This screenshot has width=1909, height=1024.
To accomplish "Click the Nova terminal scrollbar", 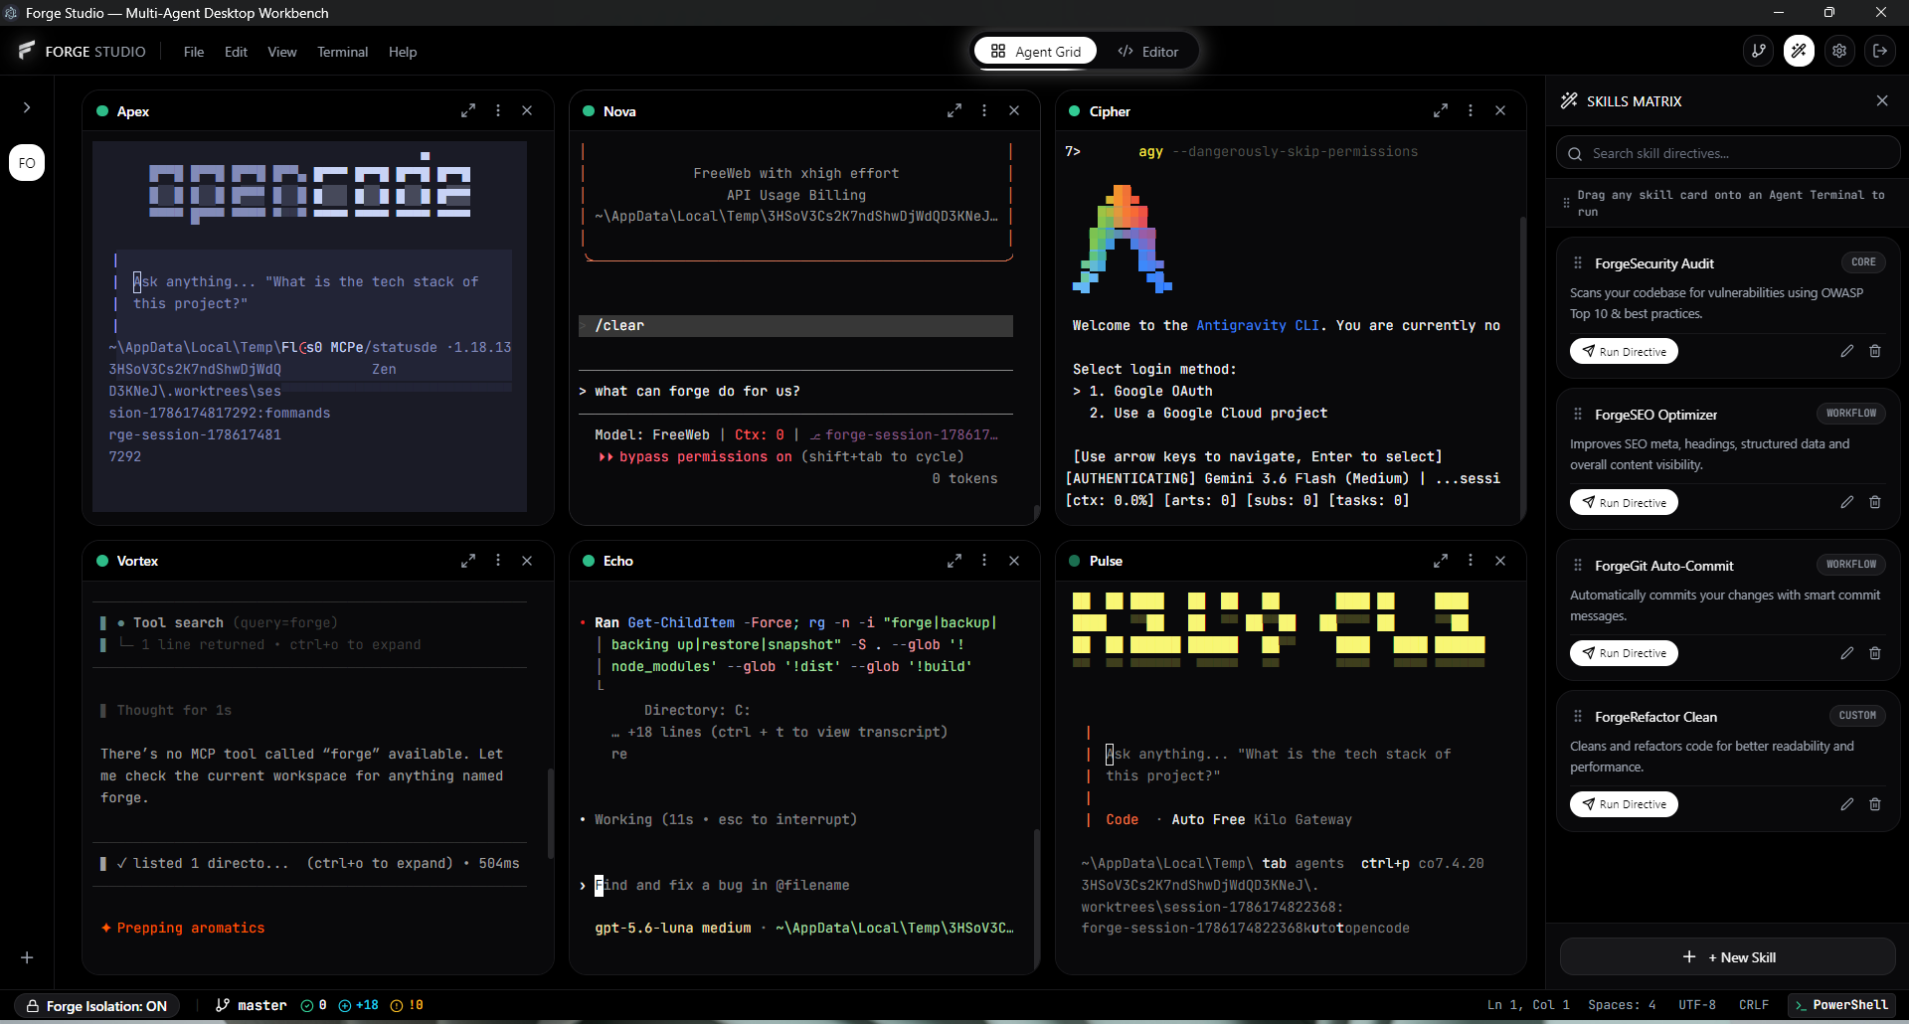I will pyautogui.click(x=1037, y=513).
